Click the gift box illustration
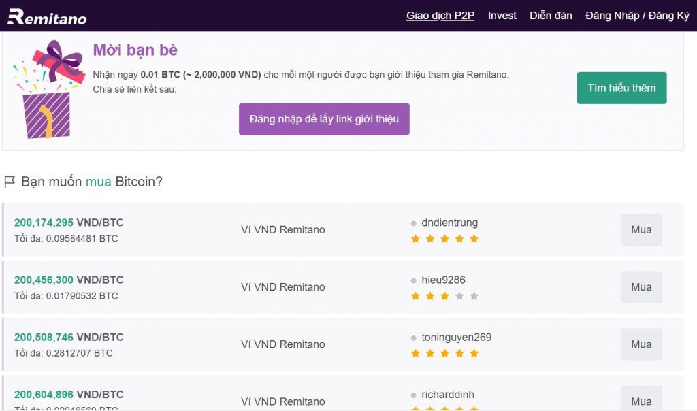697x411 pixels. point(48,89)
